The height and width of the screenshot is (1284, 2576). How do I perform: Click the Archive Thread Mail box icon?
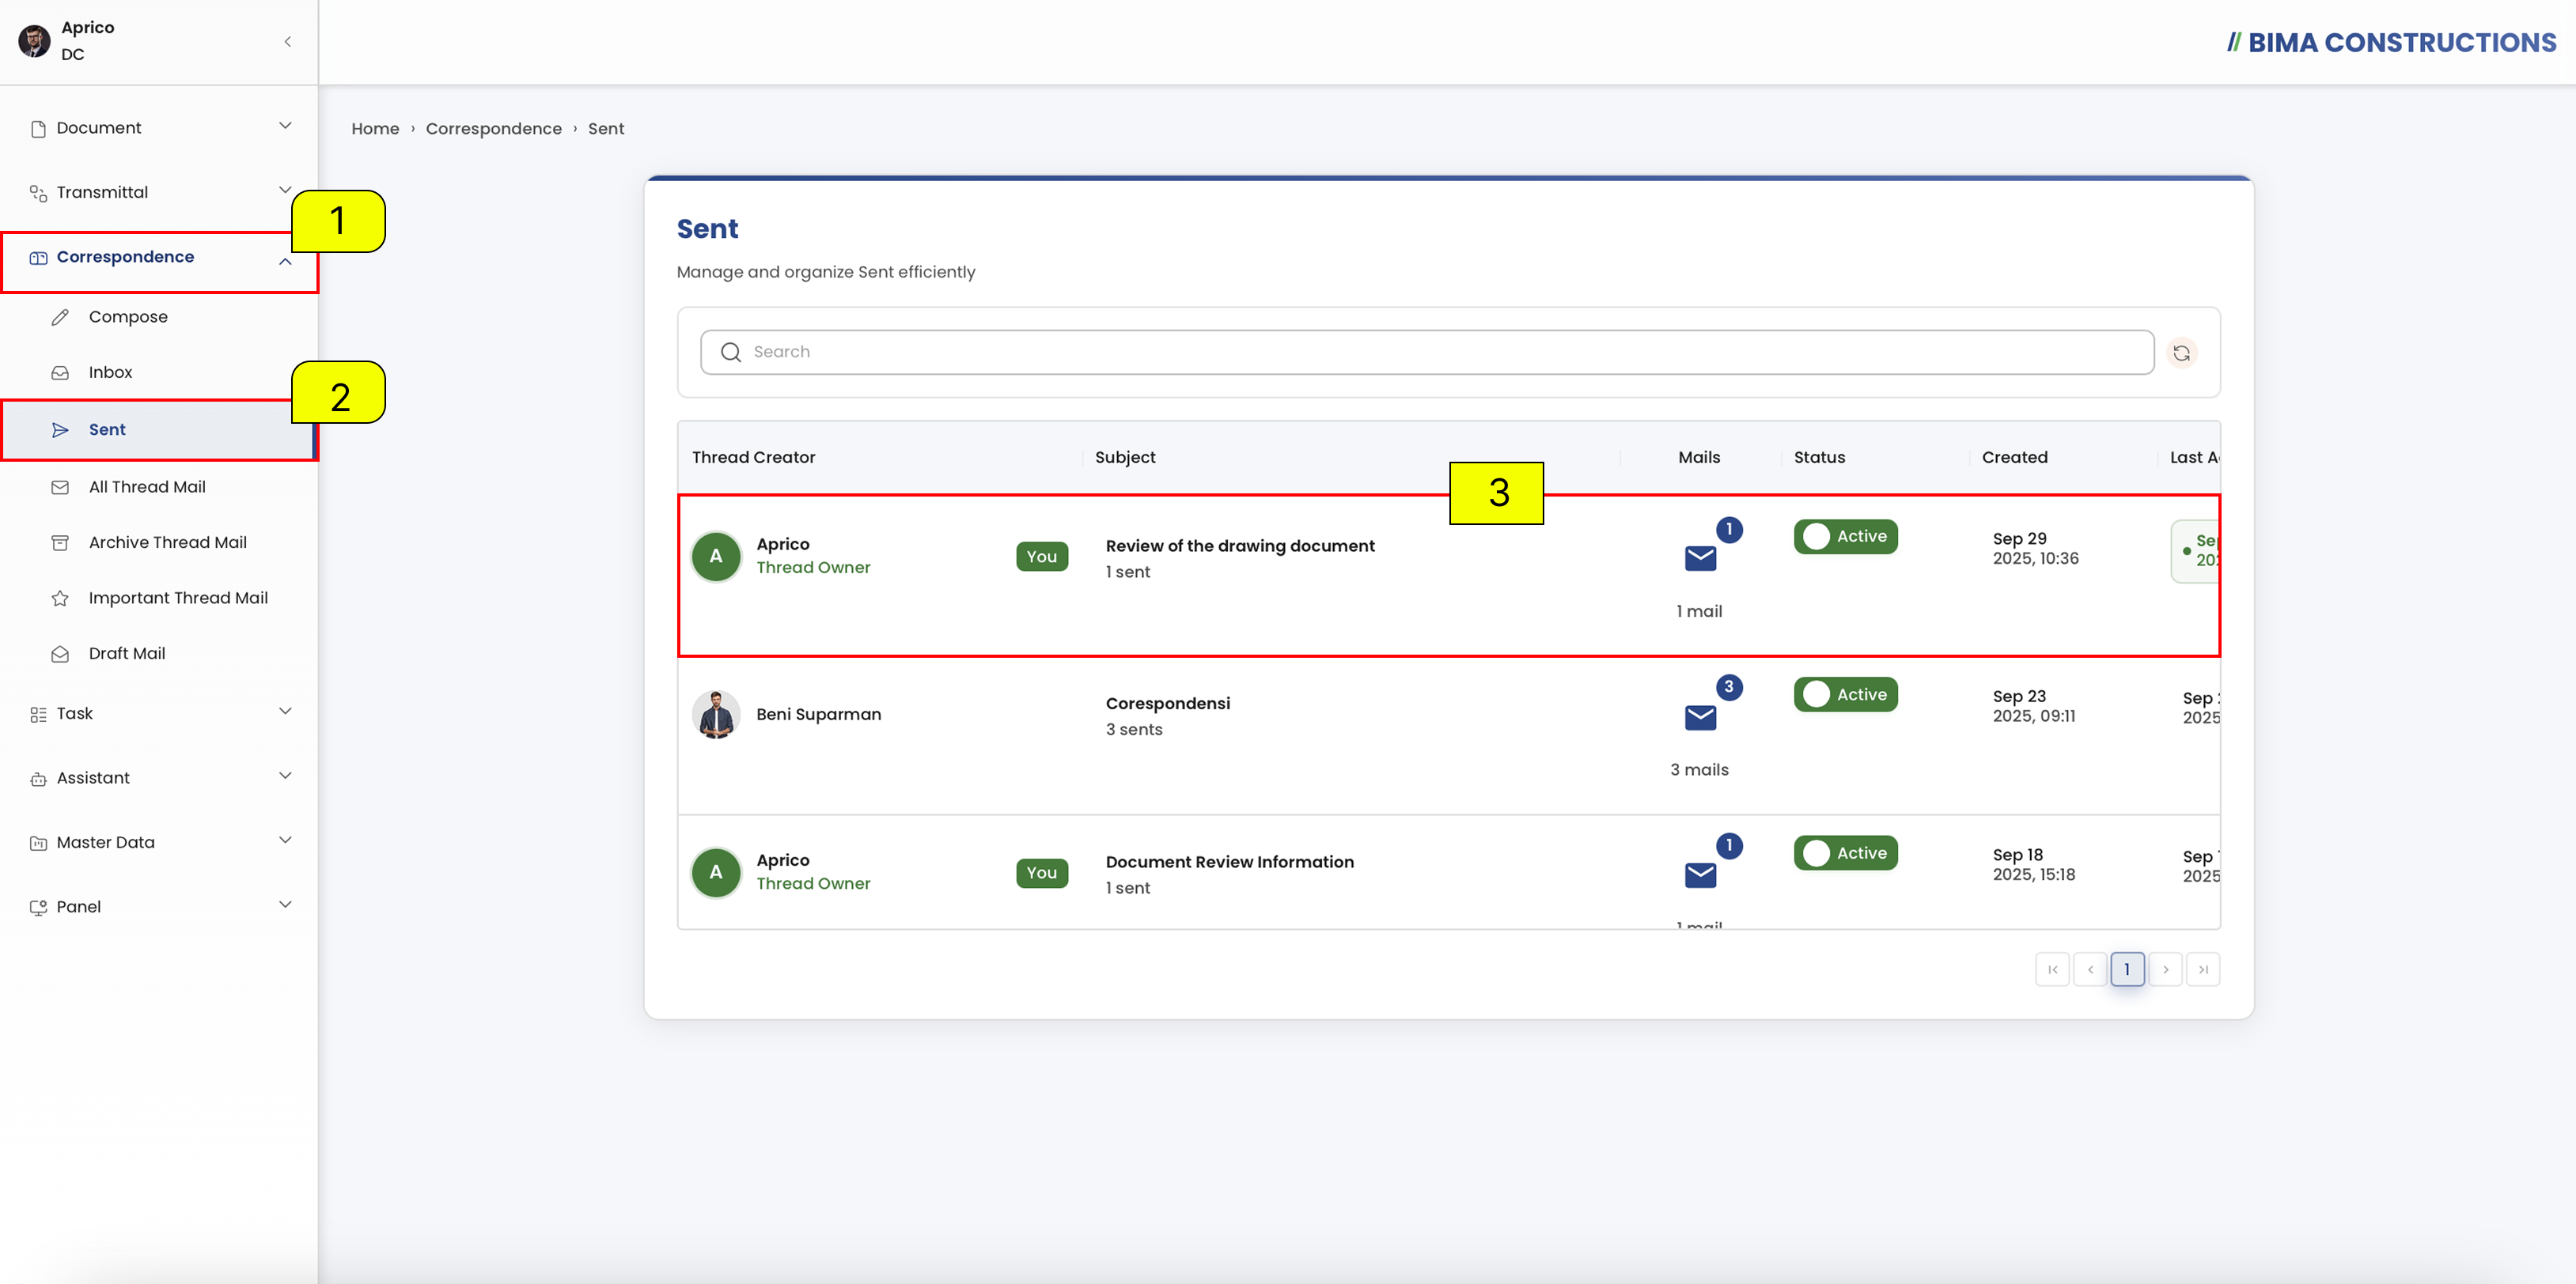coord(60,542)
